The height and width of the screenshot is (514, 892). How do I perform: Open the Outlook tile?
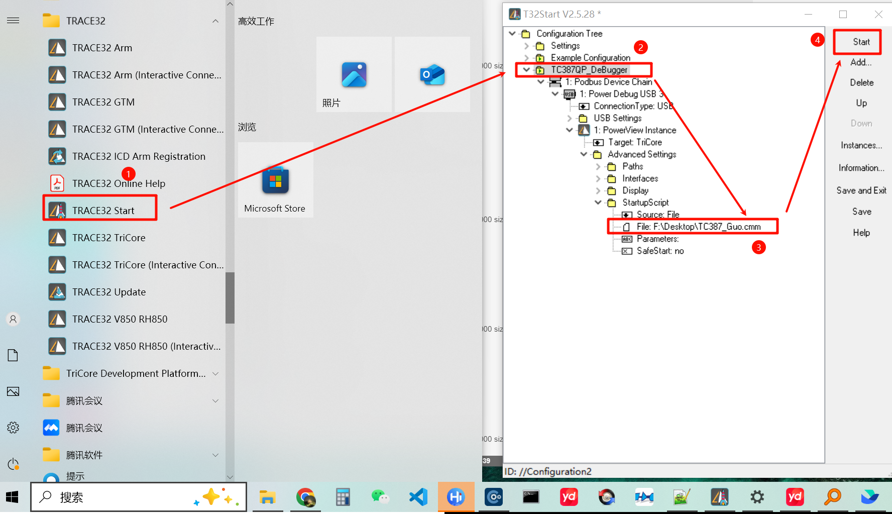[432, 74]
